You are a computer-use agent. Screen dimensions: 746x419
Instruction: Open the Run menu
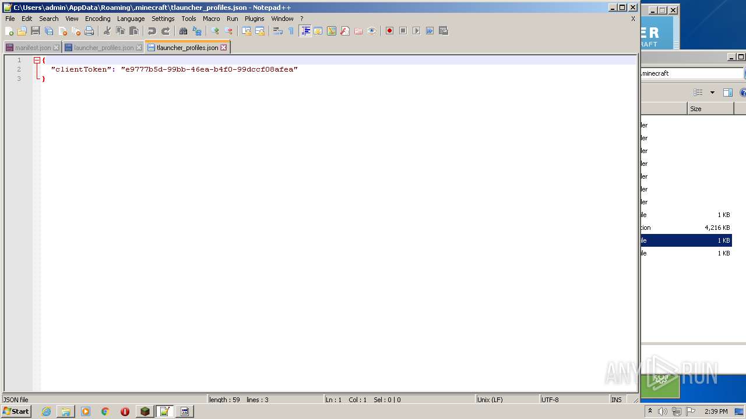tap(232, 19)
